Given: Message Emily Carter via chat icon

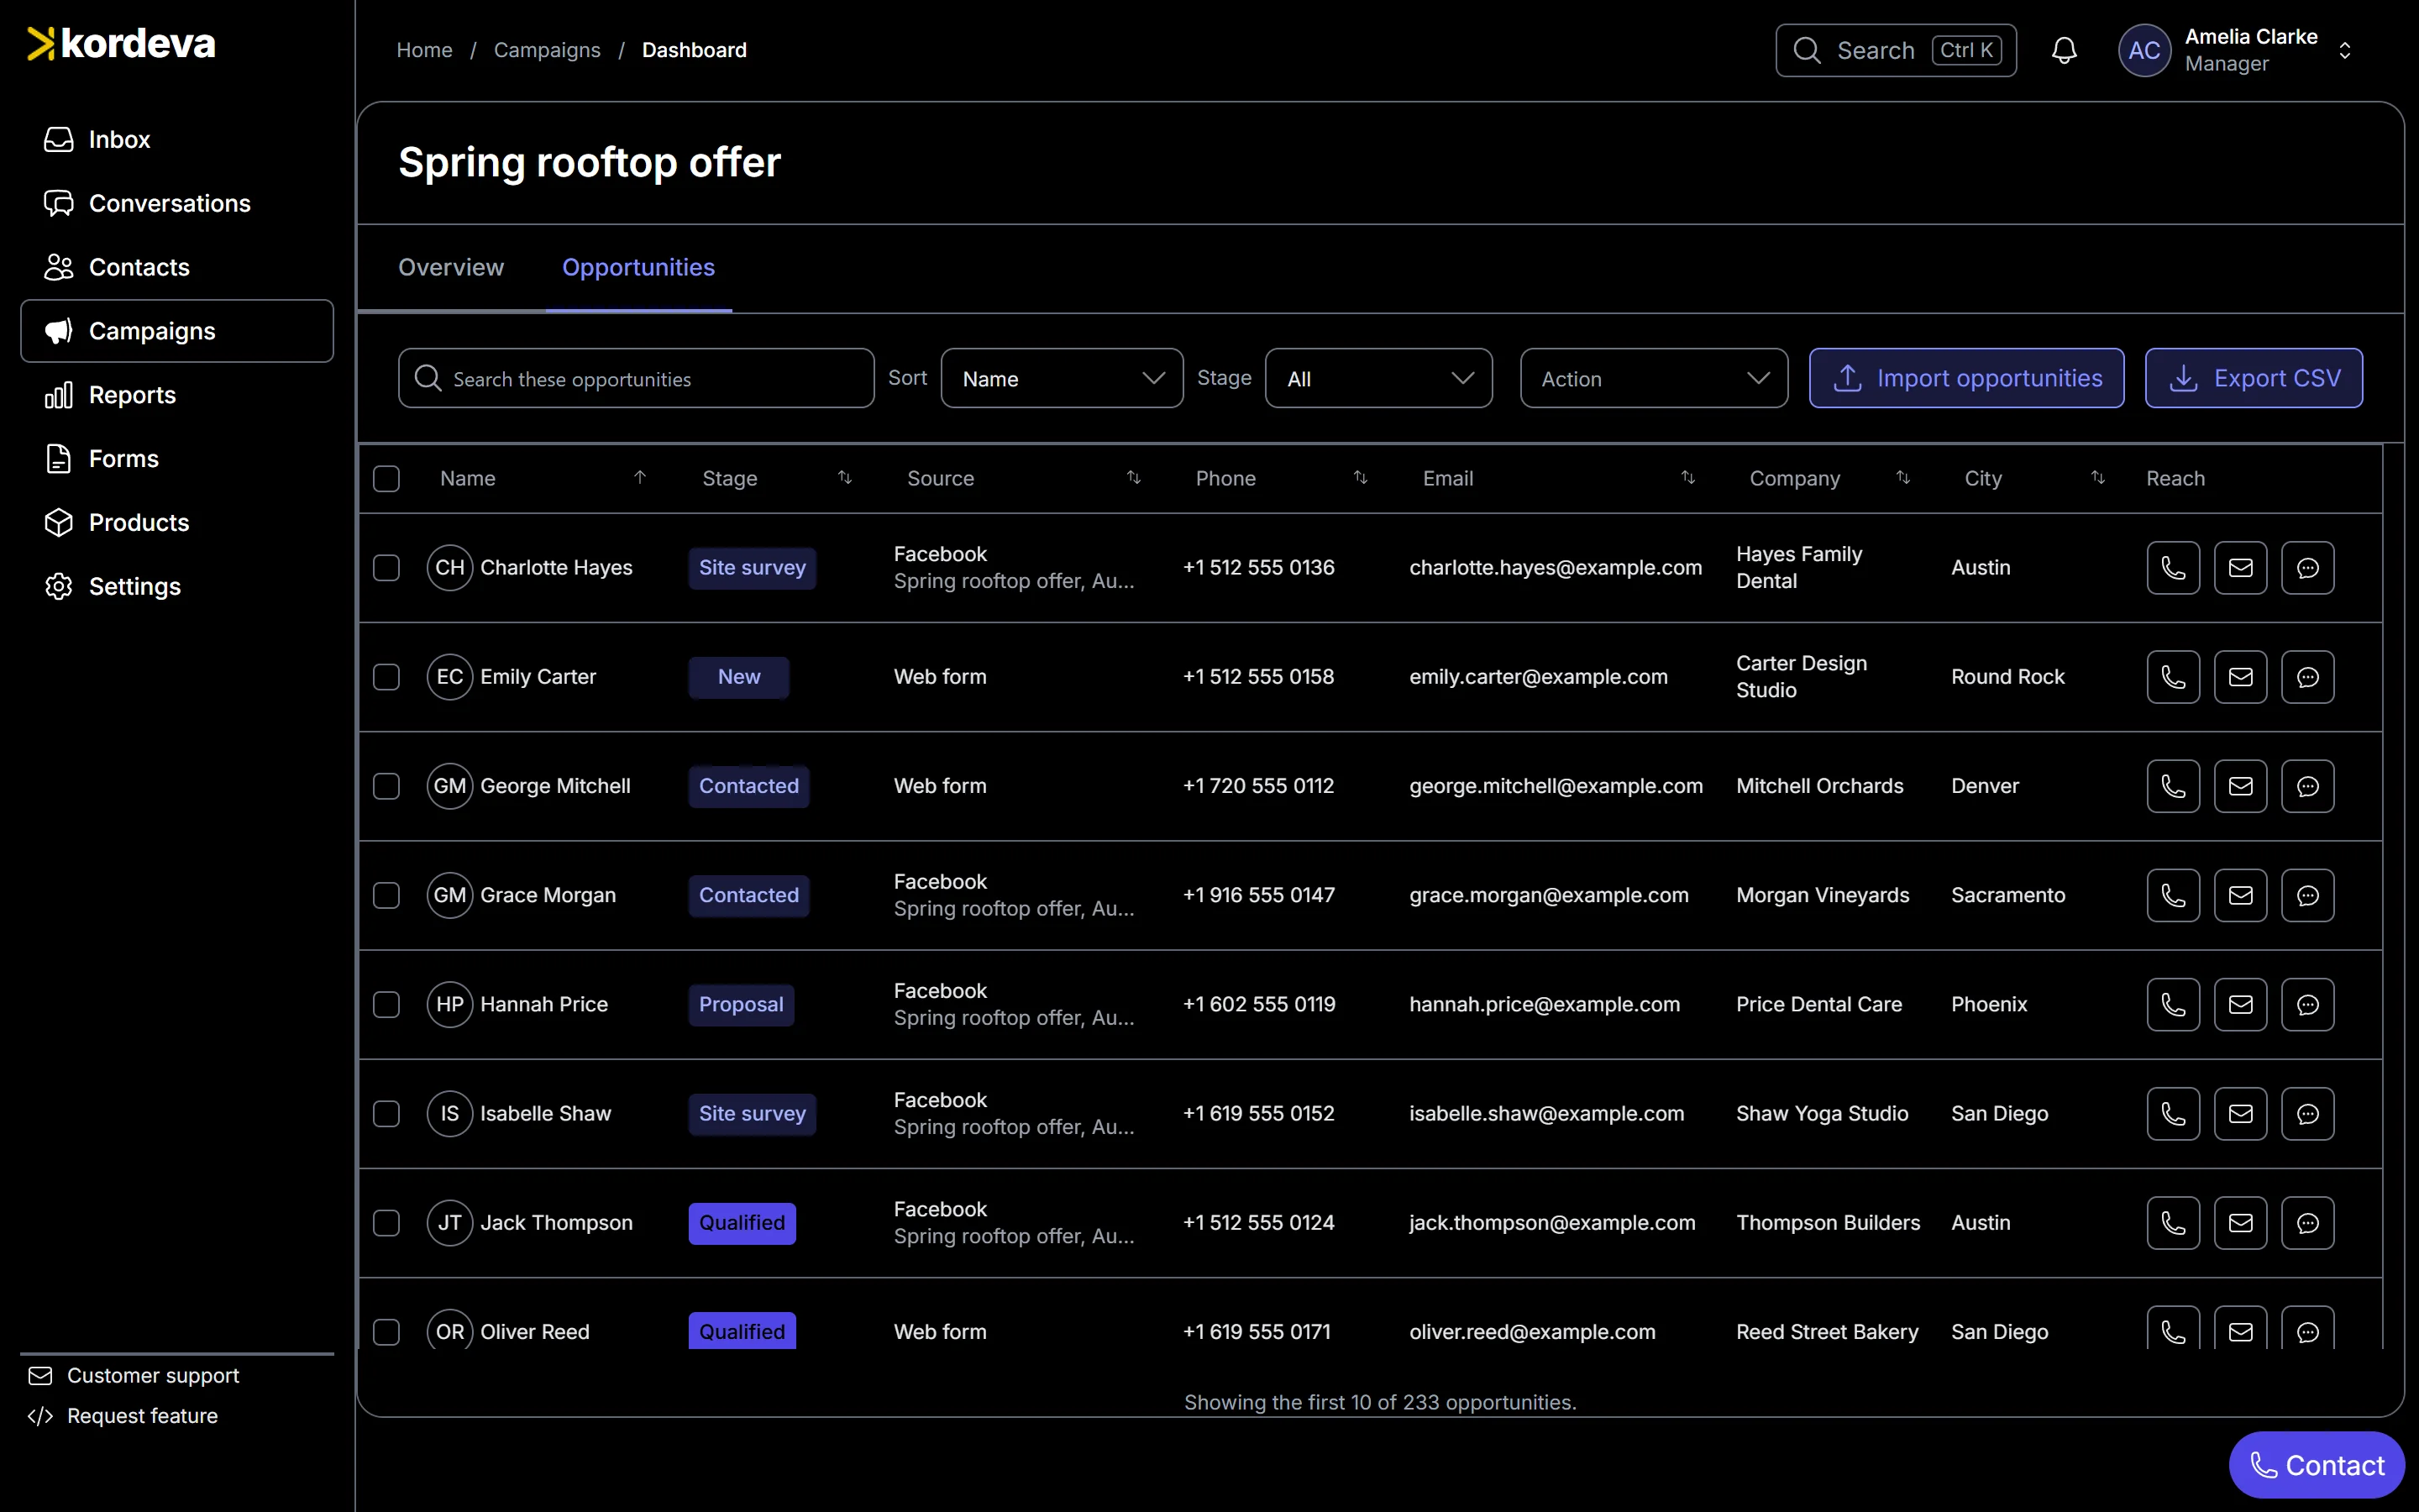Looking at the screenshot, I should [x=2307, y=677].
